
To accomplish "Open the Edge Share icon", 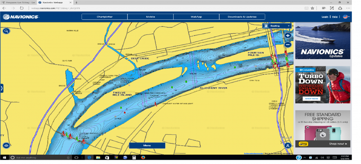I will click(x=340, y=8).
